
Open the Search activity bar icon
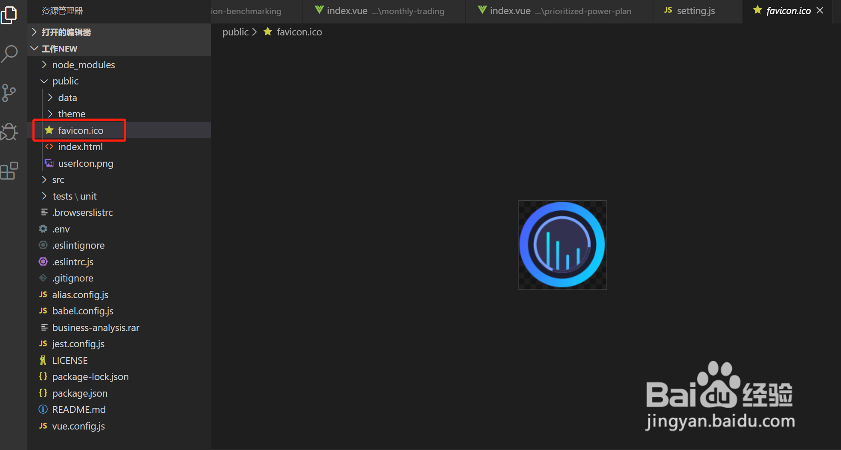(x=9, y=54)
